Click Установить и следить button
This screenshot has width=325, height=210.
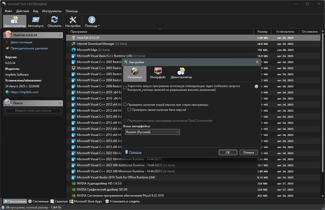122,201
